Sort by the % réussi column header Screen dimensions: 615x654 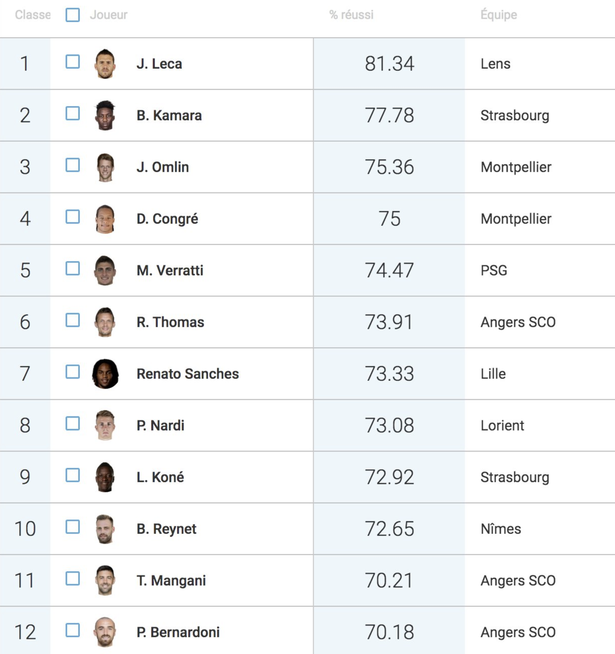tap(351, 15)
